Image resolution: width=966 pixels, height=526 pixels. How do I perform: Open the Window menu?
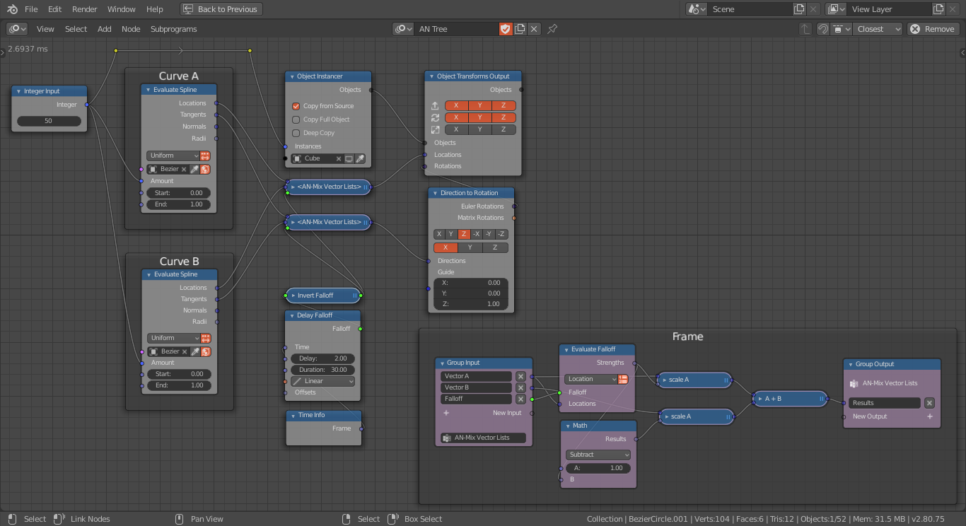point(122,9)
